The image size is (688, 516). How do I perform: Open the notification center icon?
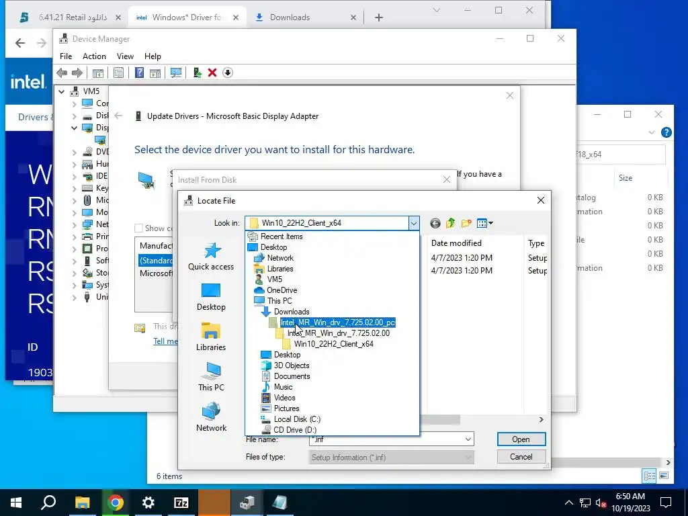click(x=666, y=503)
